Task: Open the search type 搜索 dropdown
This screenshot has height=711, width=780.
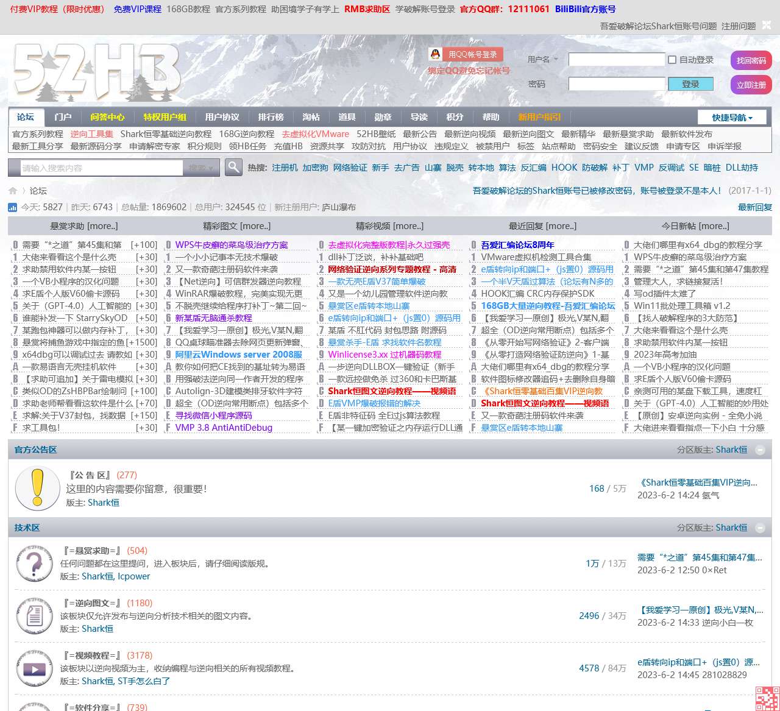Action: 200,168
